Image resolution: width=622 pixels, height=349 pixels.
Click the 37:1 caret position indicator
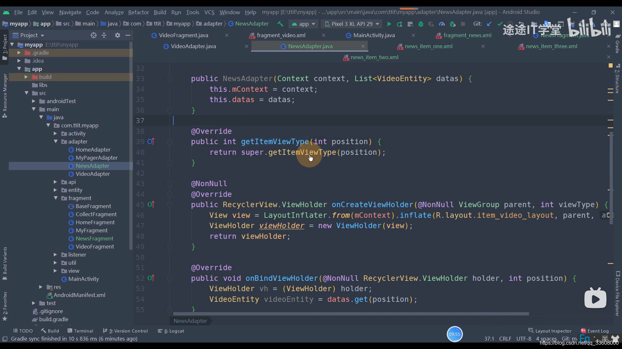489,339
